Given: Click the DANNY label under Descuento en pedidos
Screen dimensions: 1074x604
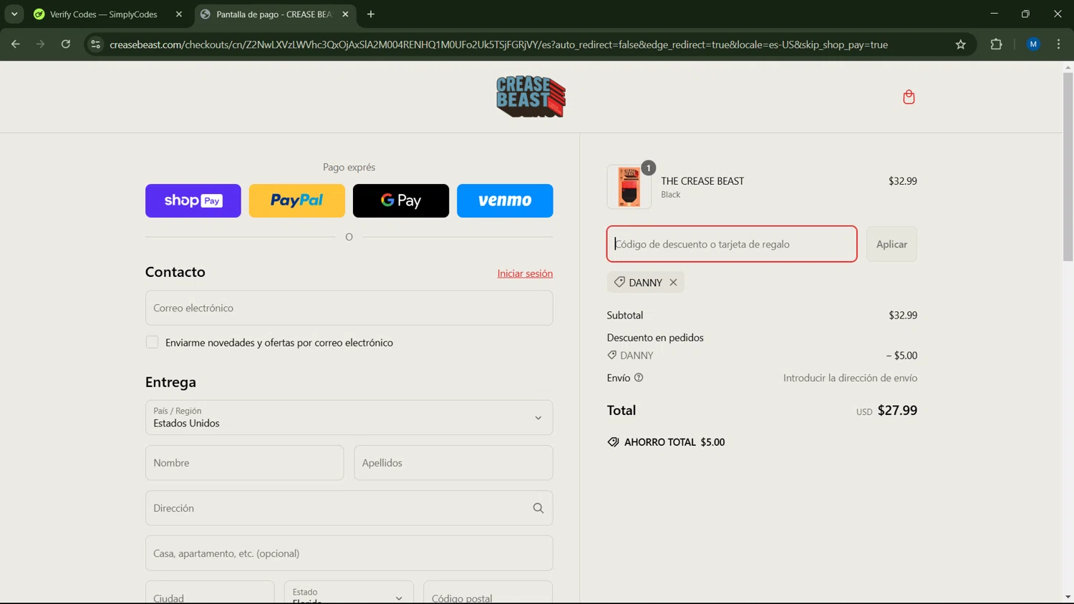Looking at the screenshot, I should [x=637, y=356].
